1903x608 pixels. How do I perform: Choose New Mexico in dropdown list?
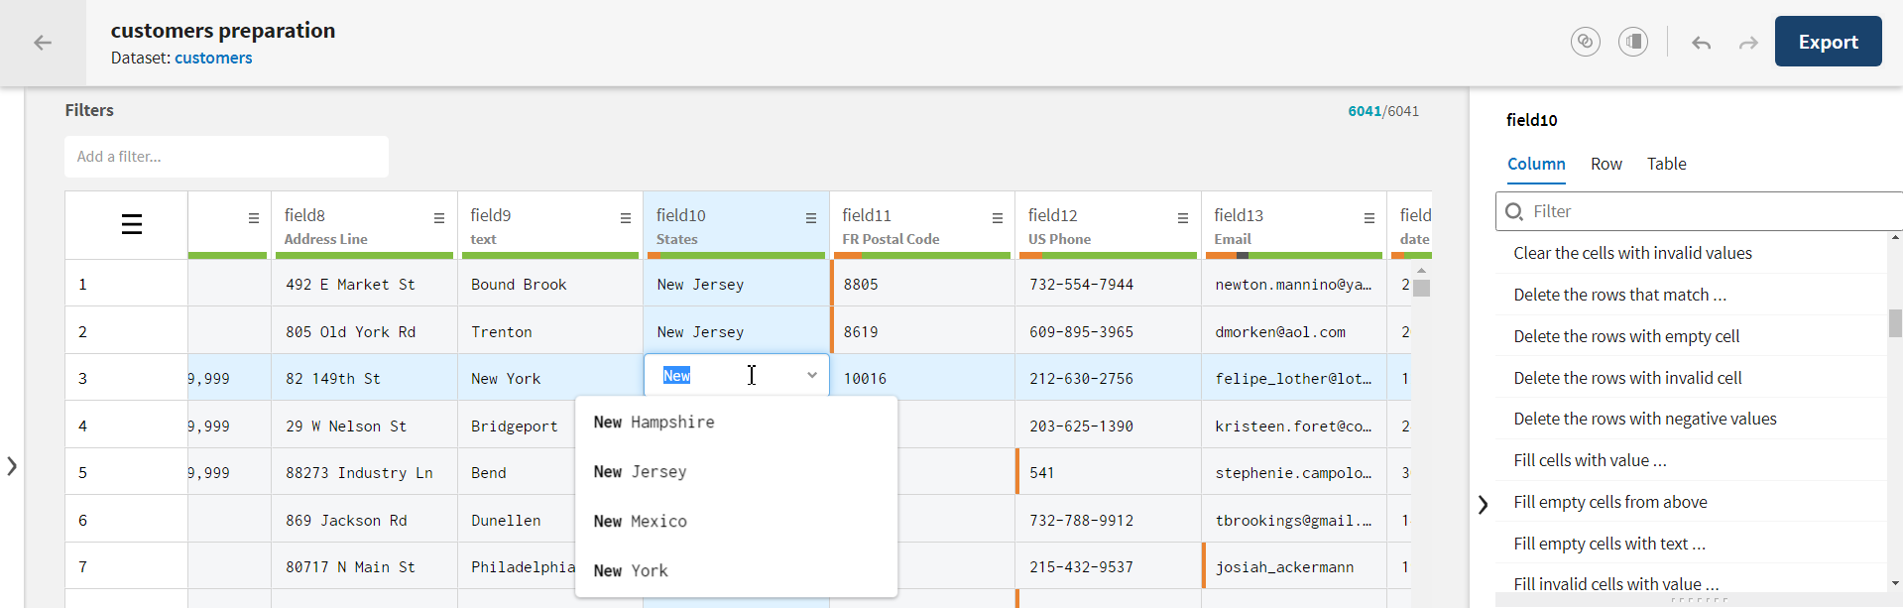click(640, 521)
